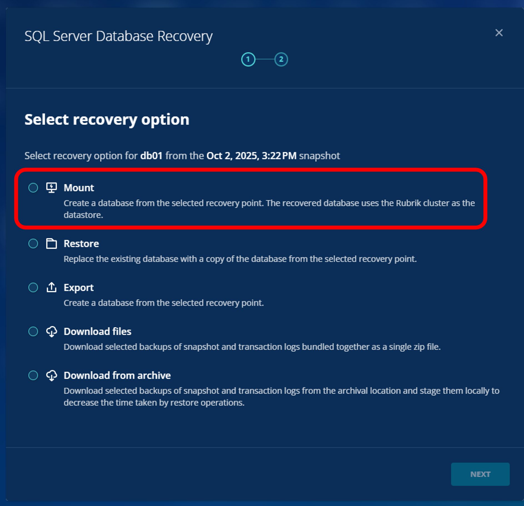Image resolution: width=524 pixels, height=506 pixels.
Task: Click the Download files option label
Action: (97, 331)
